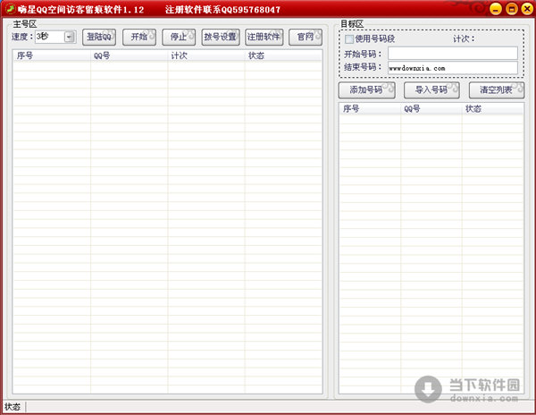Screen dimensions: 536x415
Task: Click the 清空列表 clear list button
Action: [496, 90]
